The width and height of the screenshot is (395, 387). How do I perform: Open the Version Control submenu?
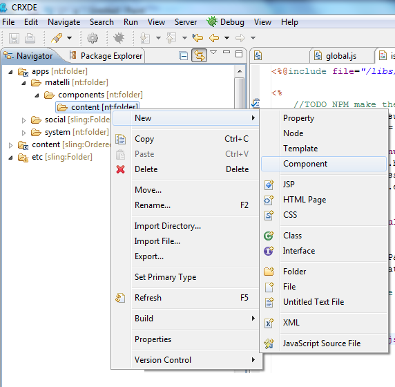click(185, 360)
